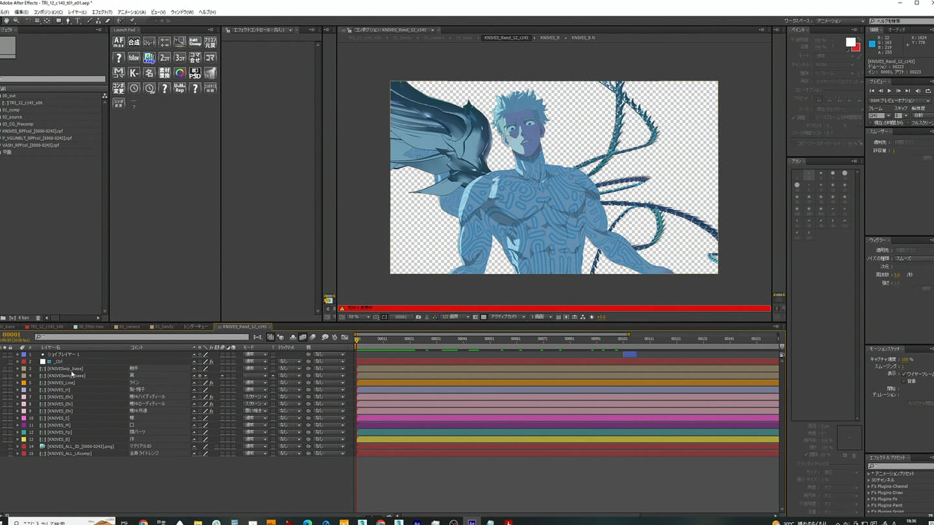Click the 合成 Launch Pad button
Image resolution: width=934 pixels, height=525 pixels.
click(x=134, y=41)
